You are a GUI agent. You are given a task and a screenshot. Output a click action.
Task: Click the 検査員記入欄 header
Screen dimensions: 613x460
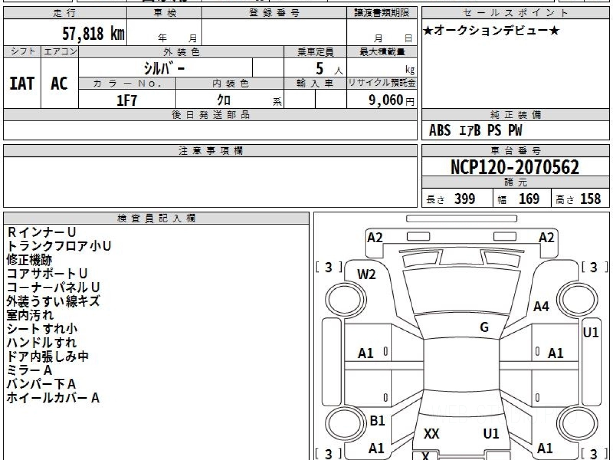[x=156, y=218]
